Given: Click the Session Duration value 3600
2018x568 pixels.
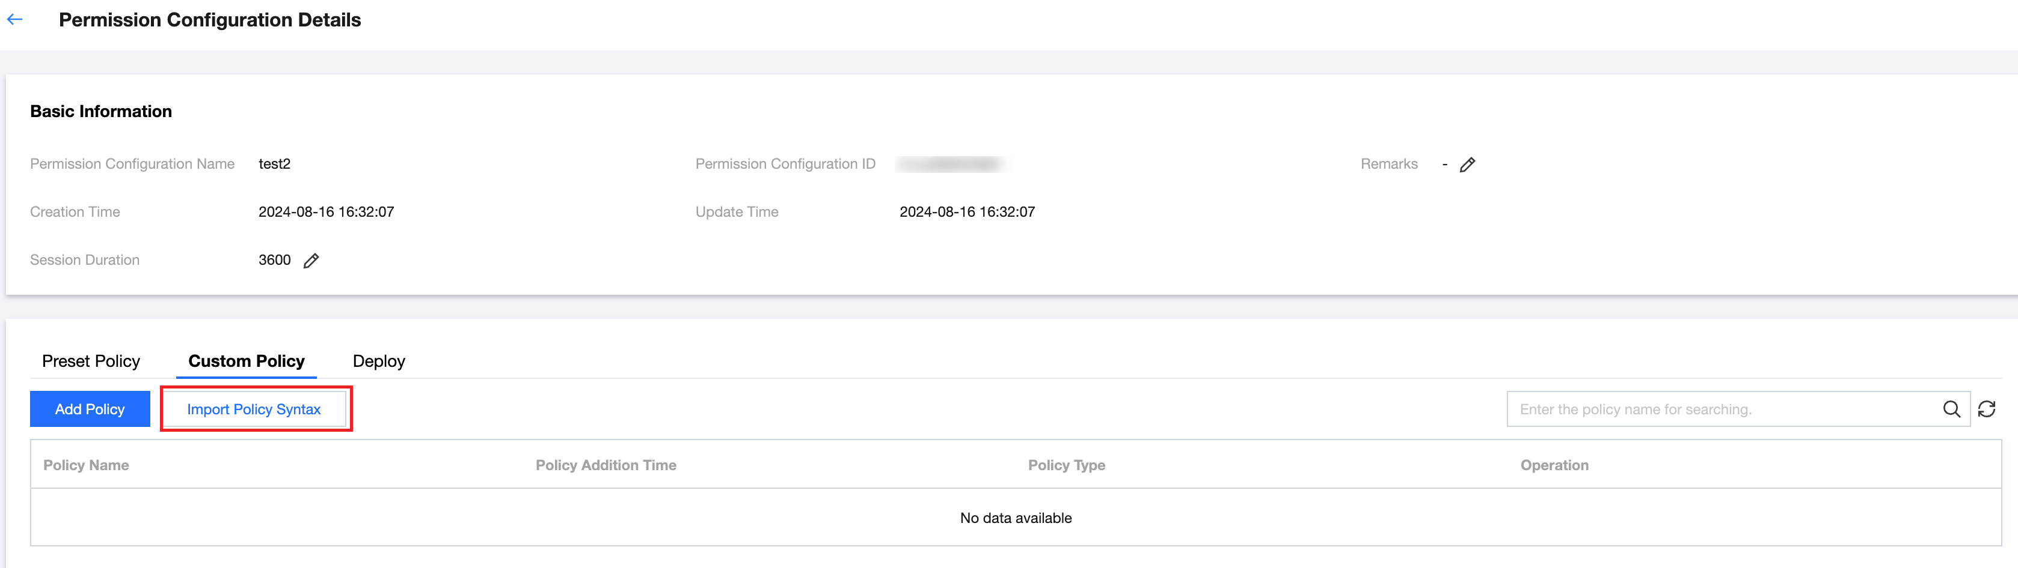Looking at the screenshot, I should [x=274, y=260].
